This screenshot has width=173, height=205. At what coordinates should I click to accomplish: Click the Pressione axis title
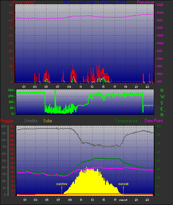click(x=145, y=2)
